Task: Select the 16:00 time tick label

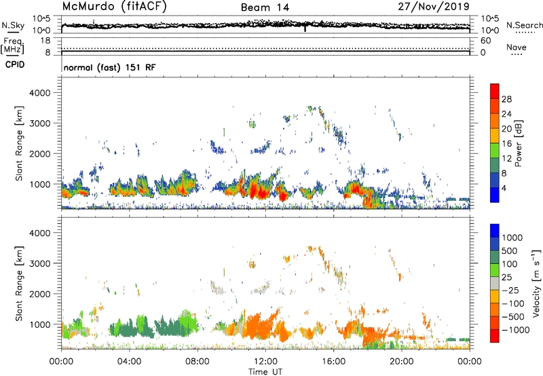Action: click(333, 362)
